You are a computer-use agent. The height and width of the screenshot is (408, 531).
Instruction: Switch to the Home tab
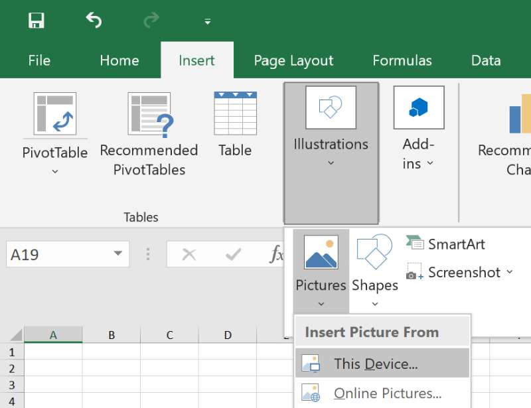pyautogui.click(x=119, y=60)
